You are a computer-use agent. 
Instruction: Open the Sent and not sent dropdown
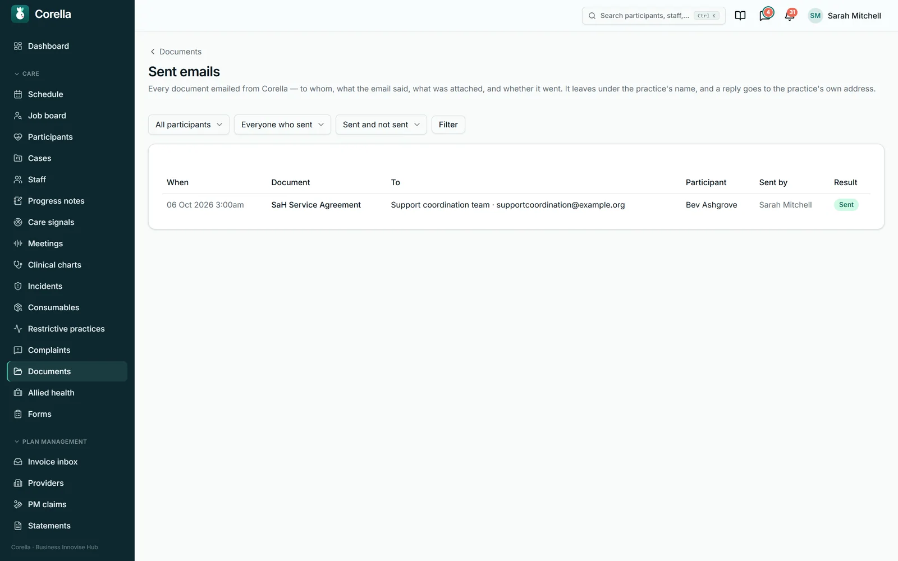(x=381, y=125)
